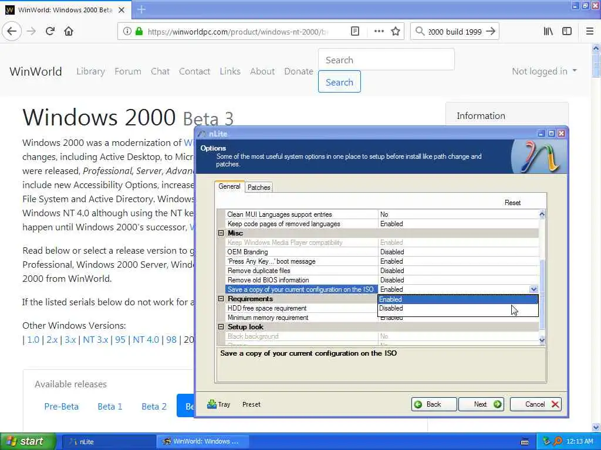Click the Preset button in nLite
Screen dimensions: 601x450
tap(251, 404)
